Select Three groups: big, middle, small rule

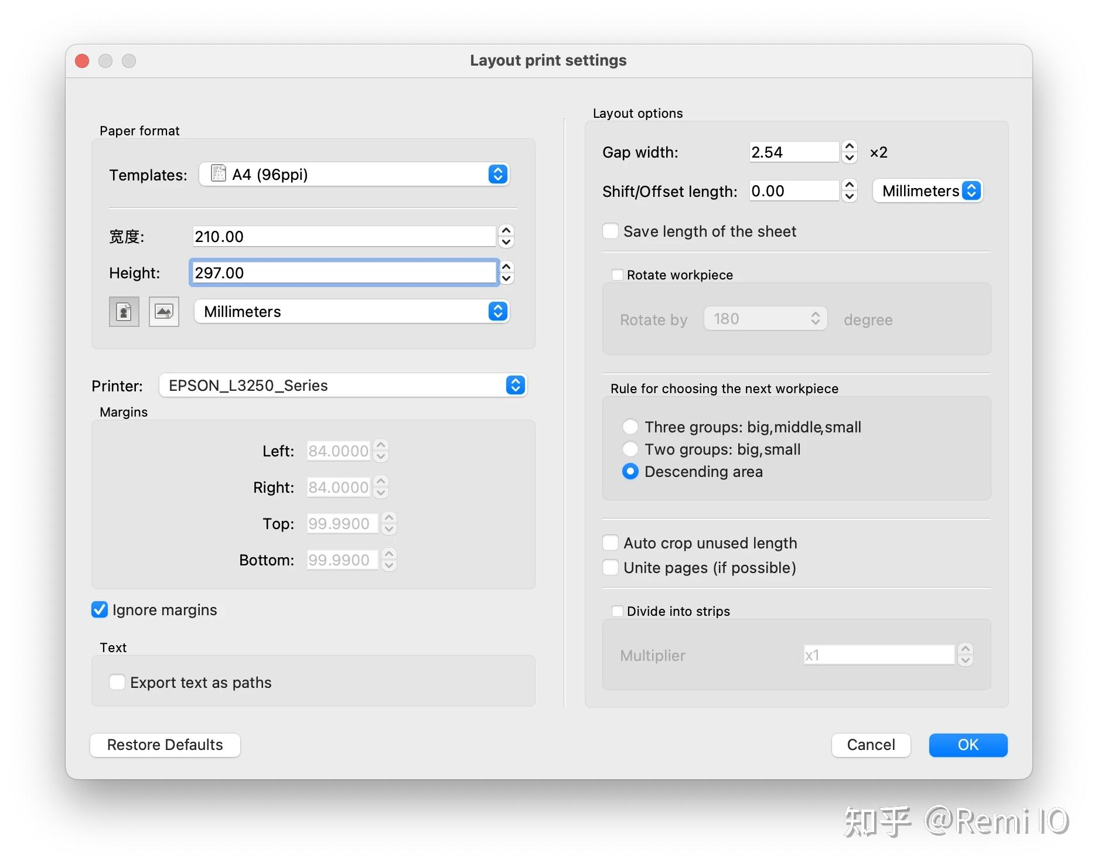click(x=630, y=427)
